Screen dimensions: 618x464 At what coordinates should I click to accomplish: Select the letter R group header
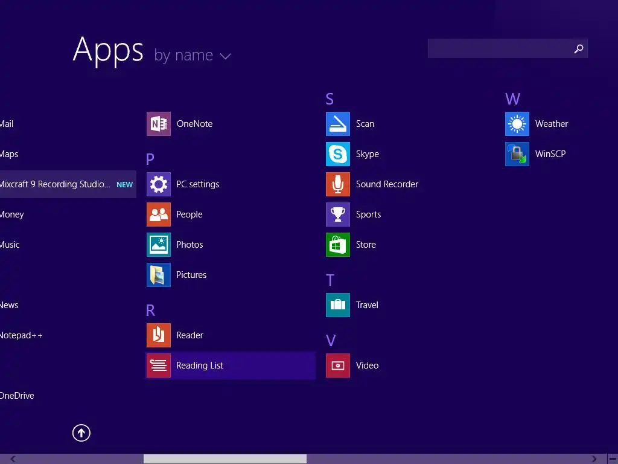coord(150,310)
